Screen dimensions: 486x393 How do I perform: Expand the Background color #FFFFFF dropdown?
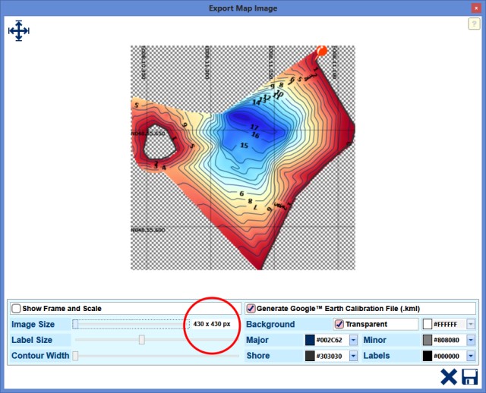coord(471,324)
